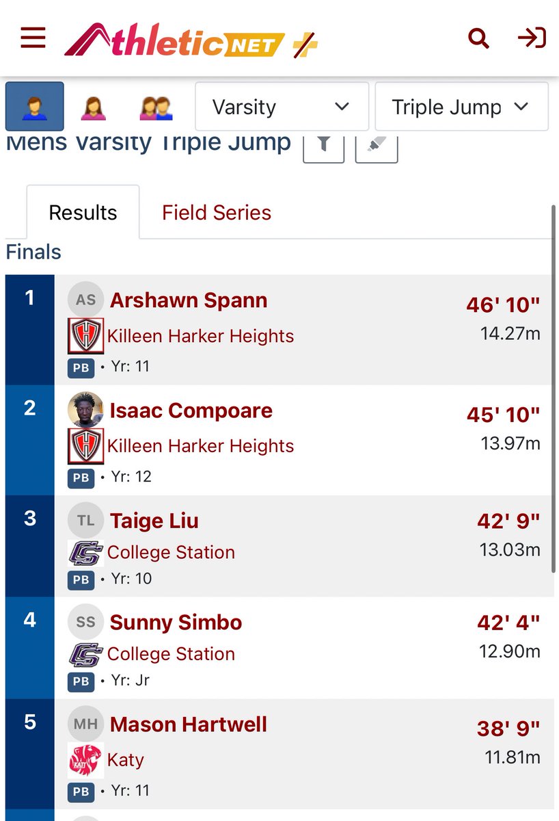Select the men's gender toggle

(35, 107)
